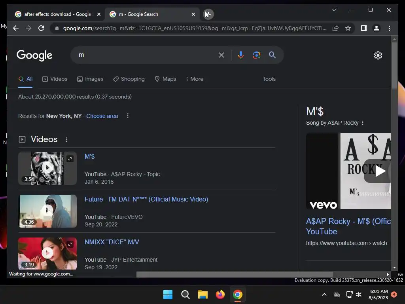Viewport: 405px width, 304px height.
Task: Switch to the Videos results tab
Action: (55, 79)
